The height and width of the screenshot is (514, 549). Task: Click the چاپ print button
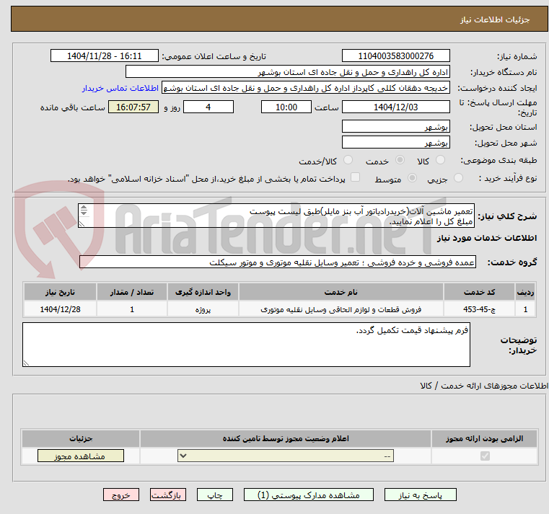point(215,495)
